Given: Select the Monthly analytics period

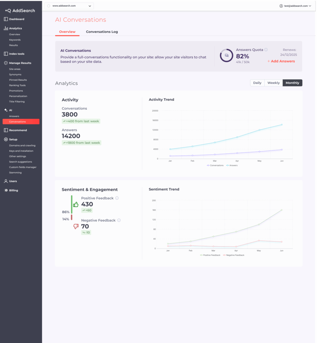Looking at the screenshot, I should coord(292,83).
